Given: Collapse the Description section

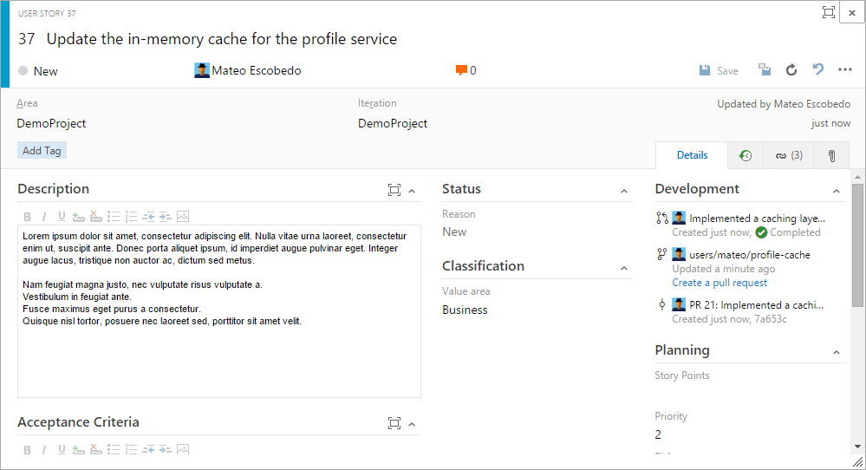Looking at the screenshot, I should (412, 191).
